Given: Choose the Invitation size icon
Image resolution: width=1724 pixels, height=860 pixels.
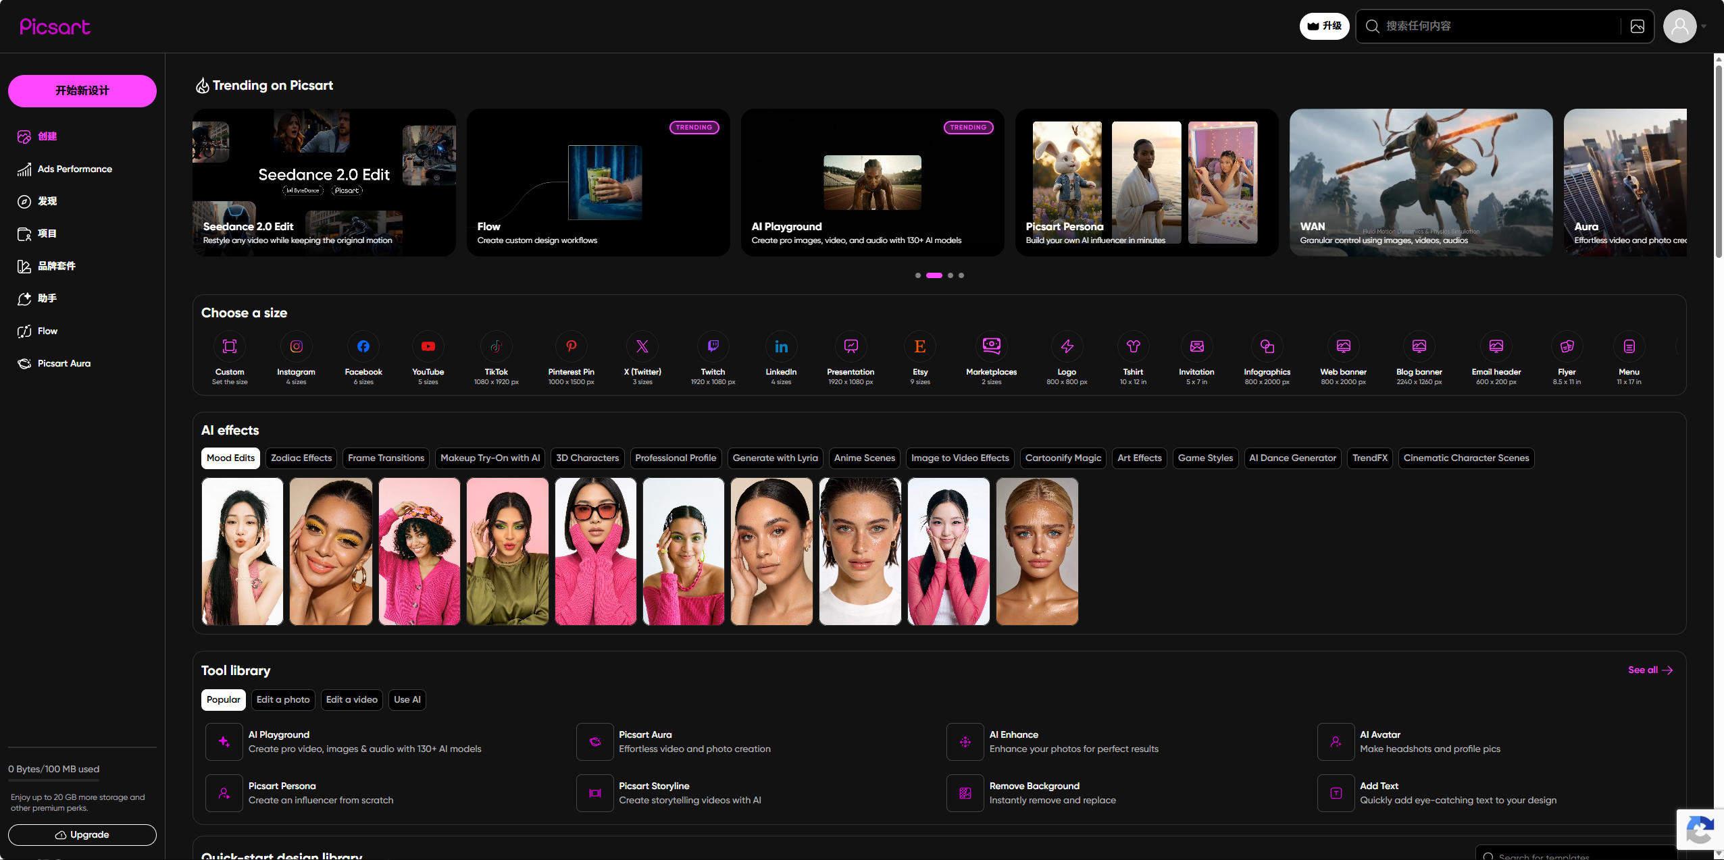Looking at the screenshot, I should [x=1197, y=346].
